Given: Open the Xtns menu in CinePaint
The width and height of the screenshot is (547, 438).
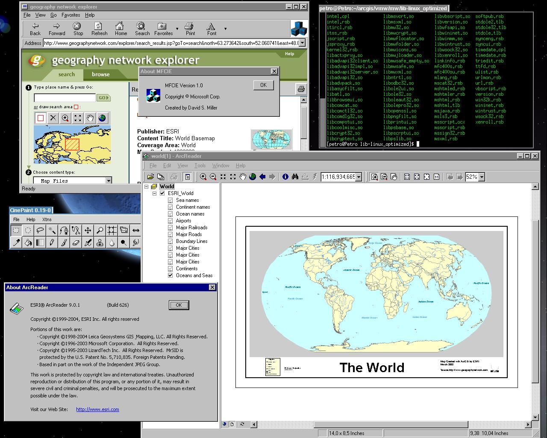Looking at the screenshot, I should pyautogui.click(x=47, y=219).
